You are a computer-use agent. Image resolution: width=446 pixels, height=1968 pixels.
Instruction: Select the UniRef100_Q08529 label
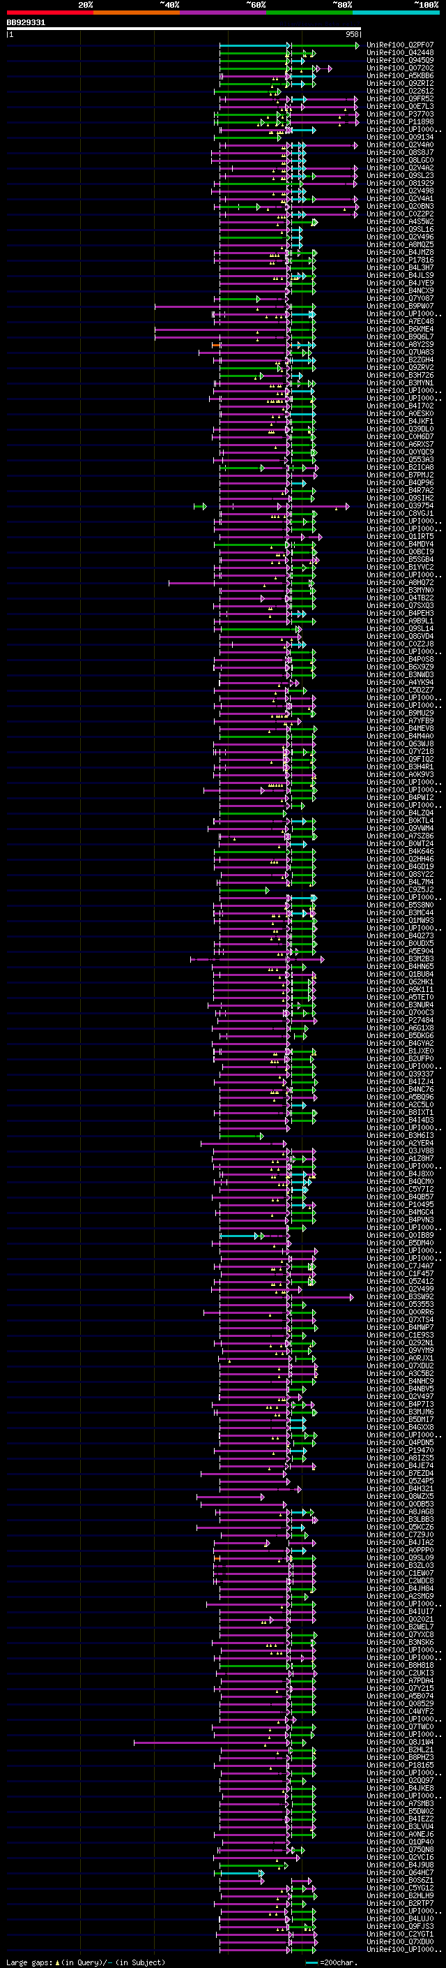click(x=399, y=1703)
